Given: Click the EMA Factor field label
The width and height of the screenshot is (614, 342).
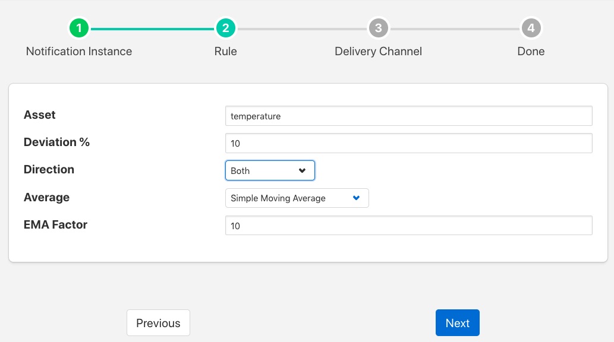Looking at the screenshot, I should [55, 225].
